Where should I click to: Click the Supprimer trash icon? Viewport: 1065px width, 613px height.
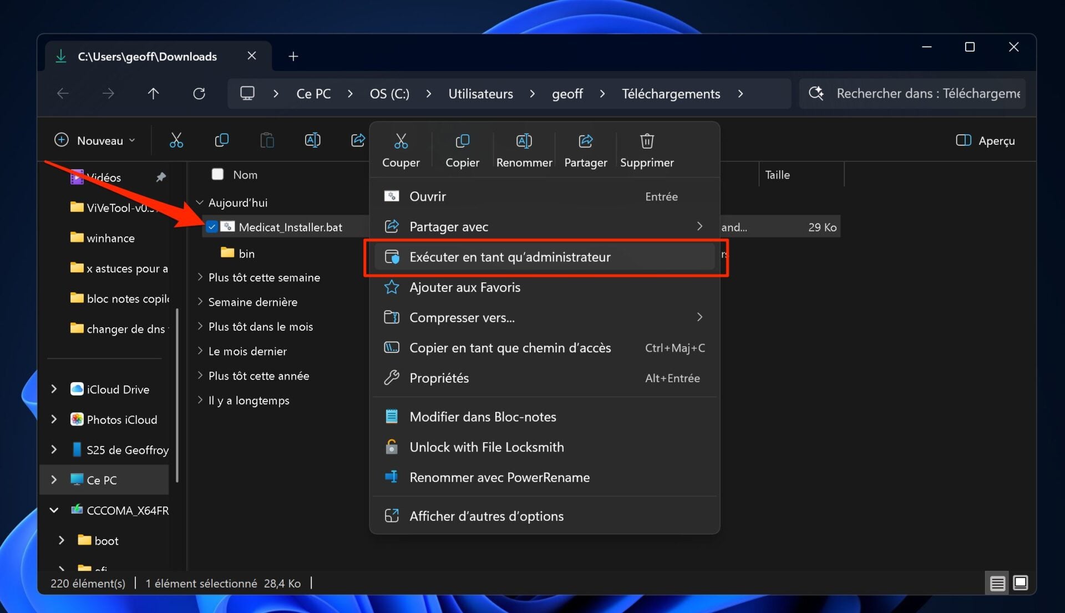pos(647,141)
